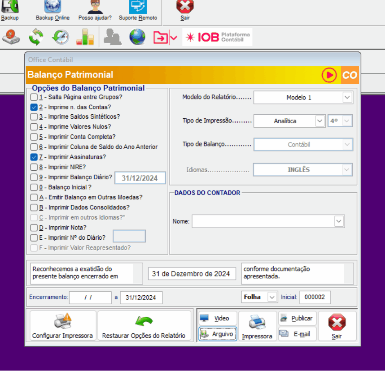Click the Arquivo output button
This screenshot has height=371, width=385.
pos(218,334)
